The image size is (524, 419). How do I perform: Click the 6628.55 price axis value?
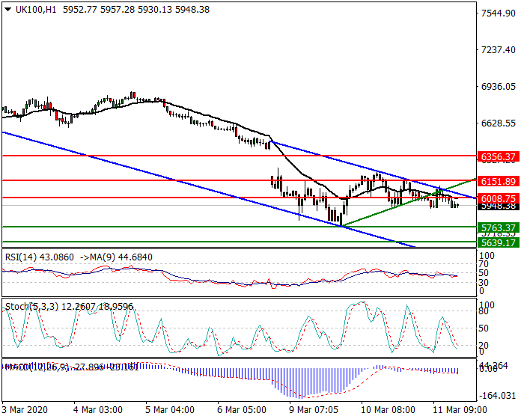click(x=498, y=123)
